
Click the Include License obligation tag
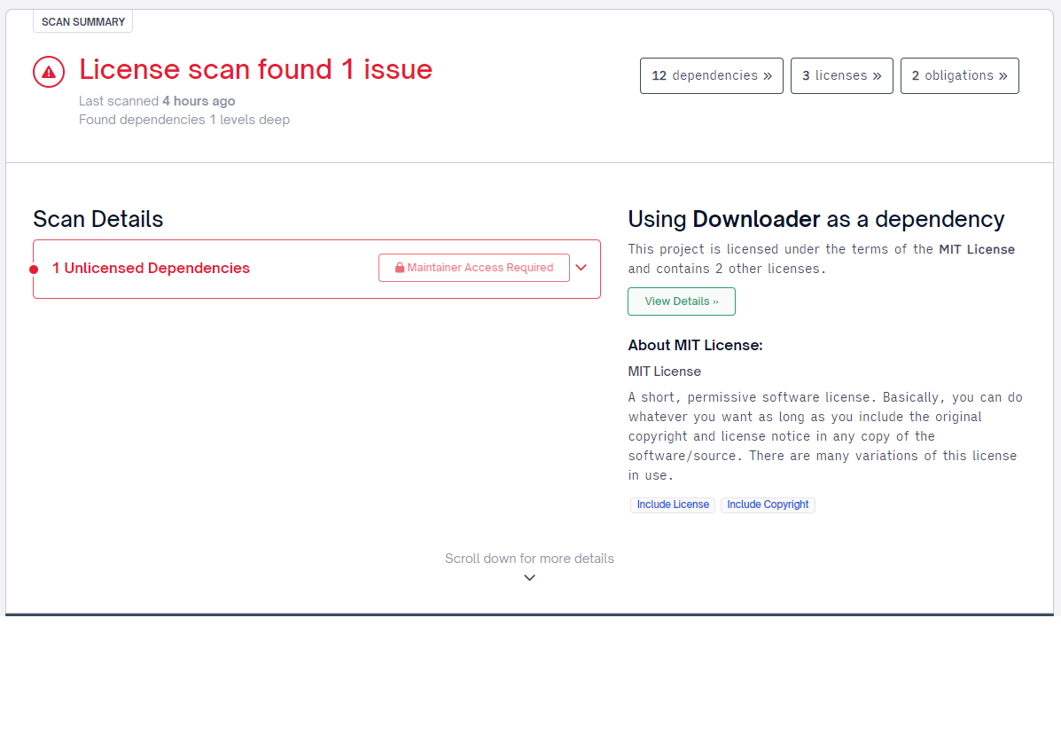pos(672,505)
